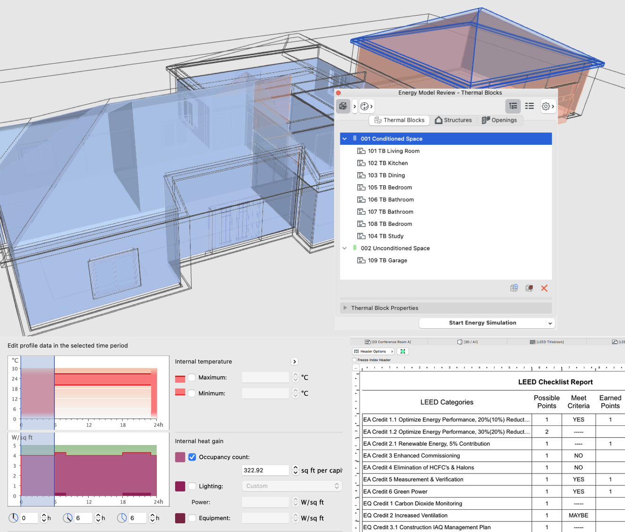Click the Occupancy count color swatch
625x532 pixels.
coord(180,457)
